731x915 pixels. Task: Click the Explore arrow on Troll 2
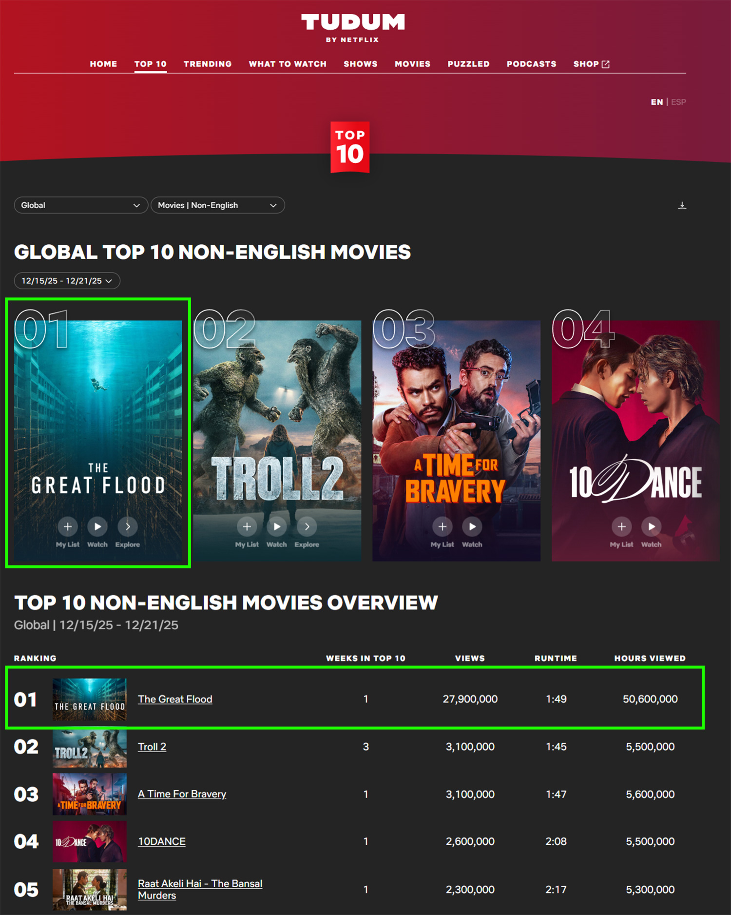click(307, 526)
